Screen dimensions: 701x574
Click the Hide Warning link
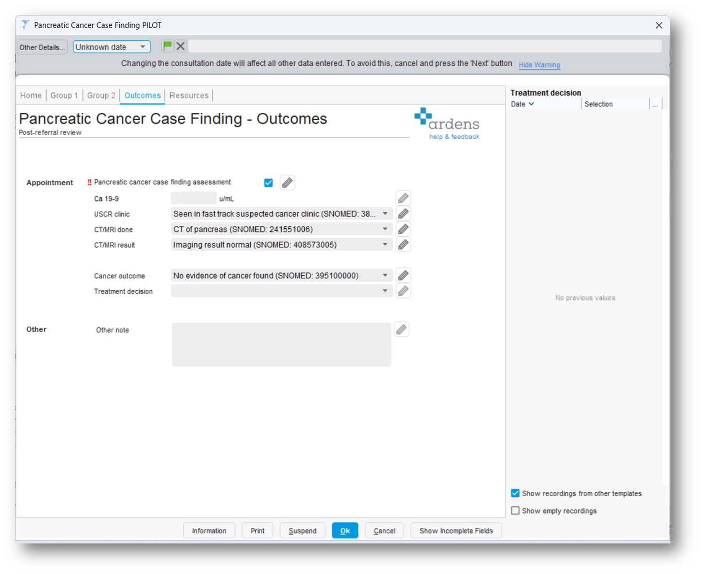539,65
